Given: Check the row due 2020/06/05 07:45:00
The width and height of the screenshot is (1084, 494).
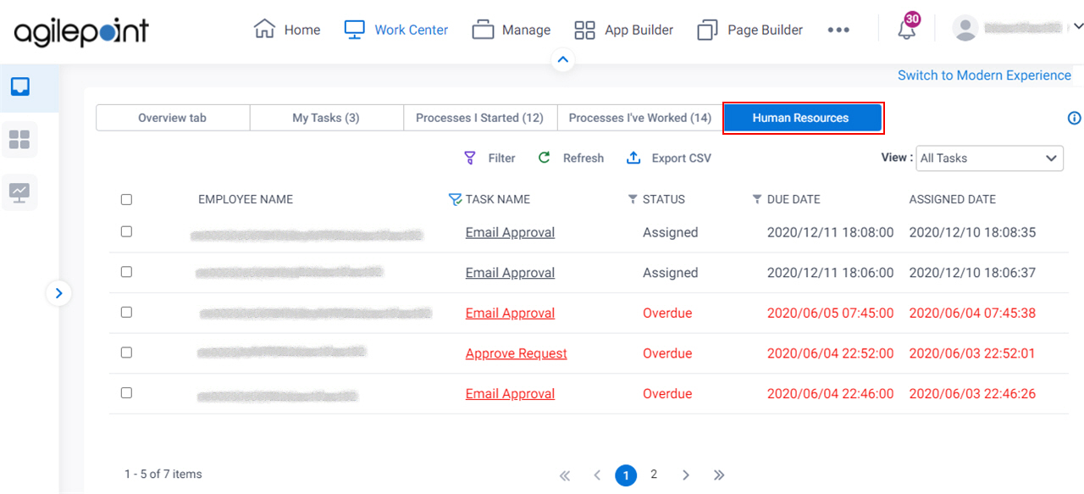Looking at the screenshot, I should point(126,312).
